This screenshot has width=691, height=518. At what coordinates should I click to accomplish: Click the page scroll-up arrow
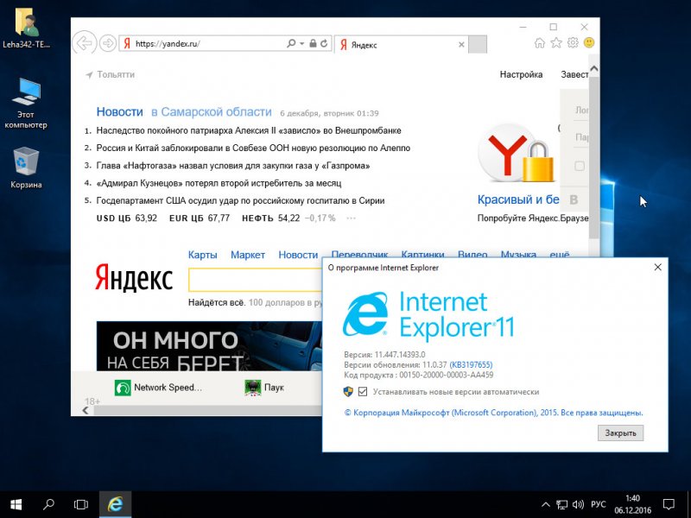pos(594,69)
